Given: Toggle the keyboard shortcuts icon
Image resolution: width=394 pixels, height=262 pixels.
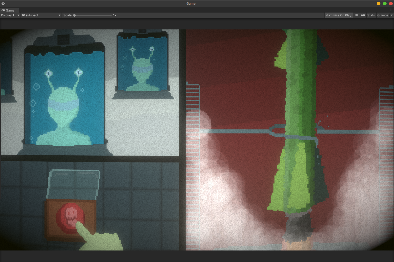Looking at the screenshot, I should pyautogui.click(x=363, y=15).
